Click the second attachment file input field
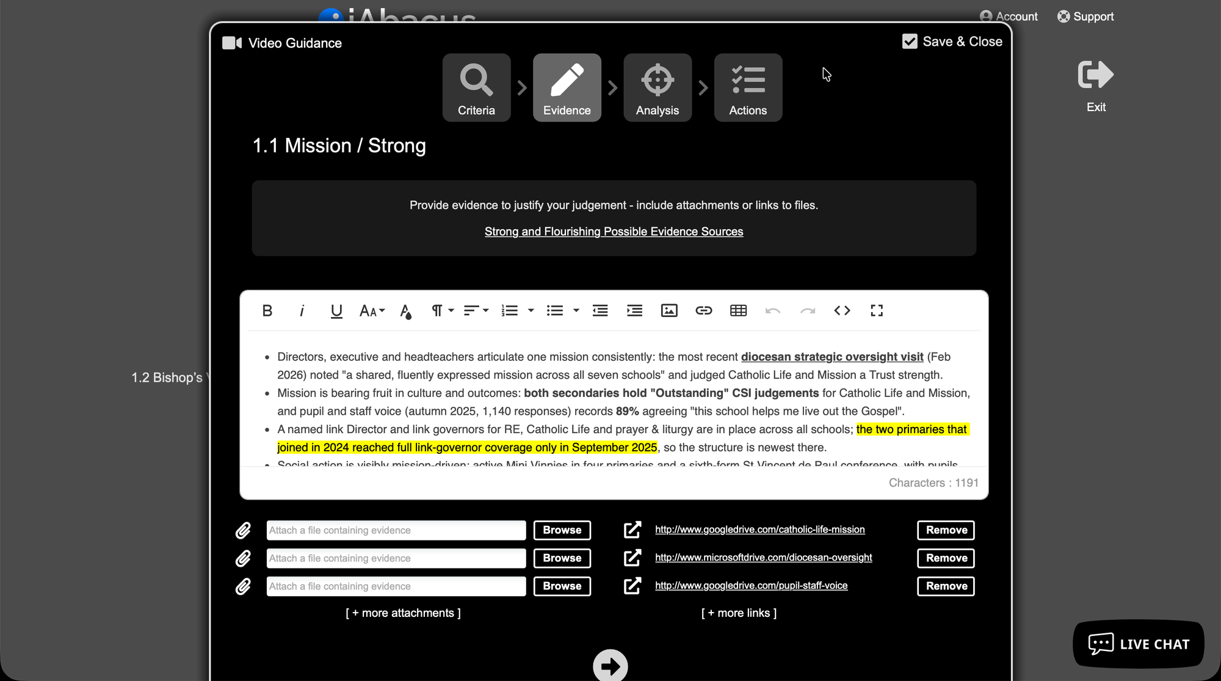The image size is (1221, 681). pyautogui.click(x=396, y=558)
